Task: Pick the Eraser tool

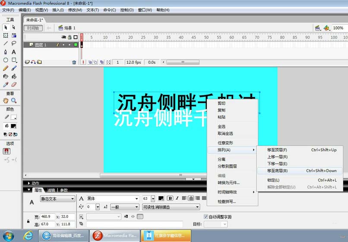Action: (x=14, y=84)
